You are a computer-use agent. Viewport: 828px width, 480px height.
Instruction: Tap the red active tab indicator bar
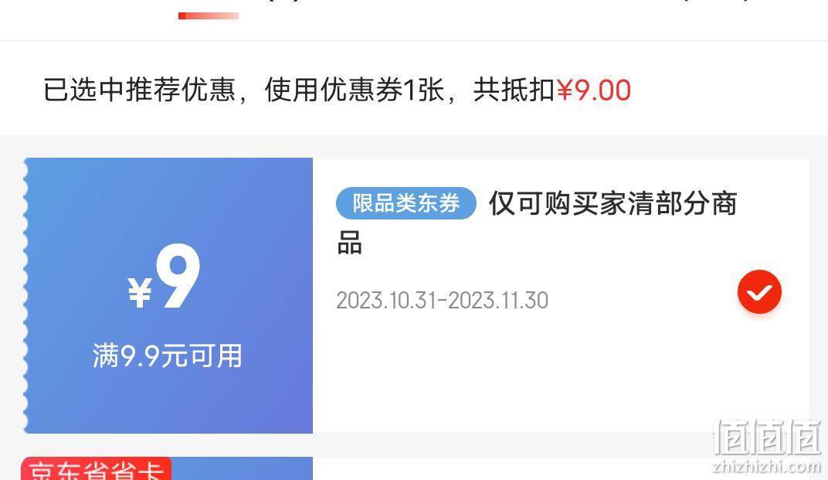(209, 16)
